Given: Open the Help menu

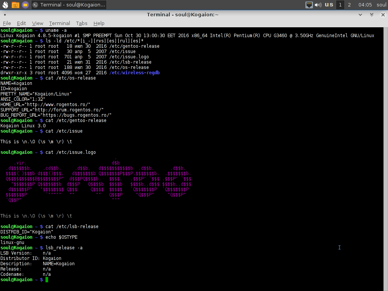Looking at the screenshot, I should [x=99, y=23].
